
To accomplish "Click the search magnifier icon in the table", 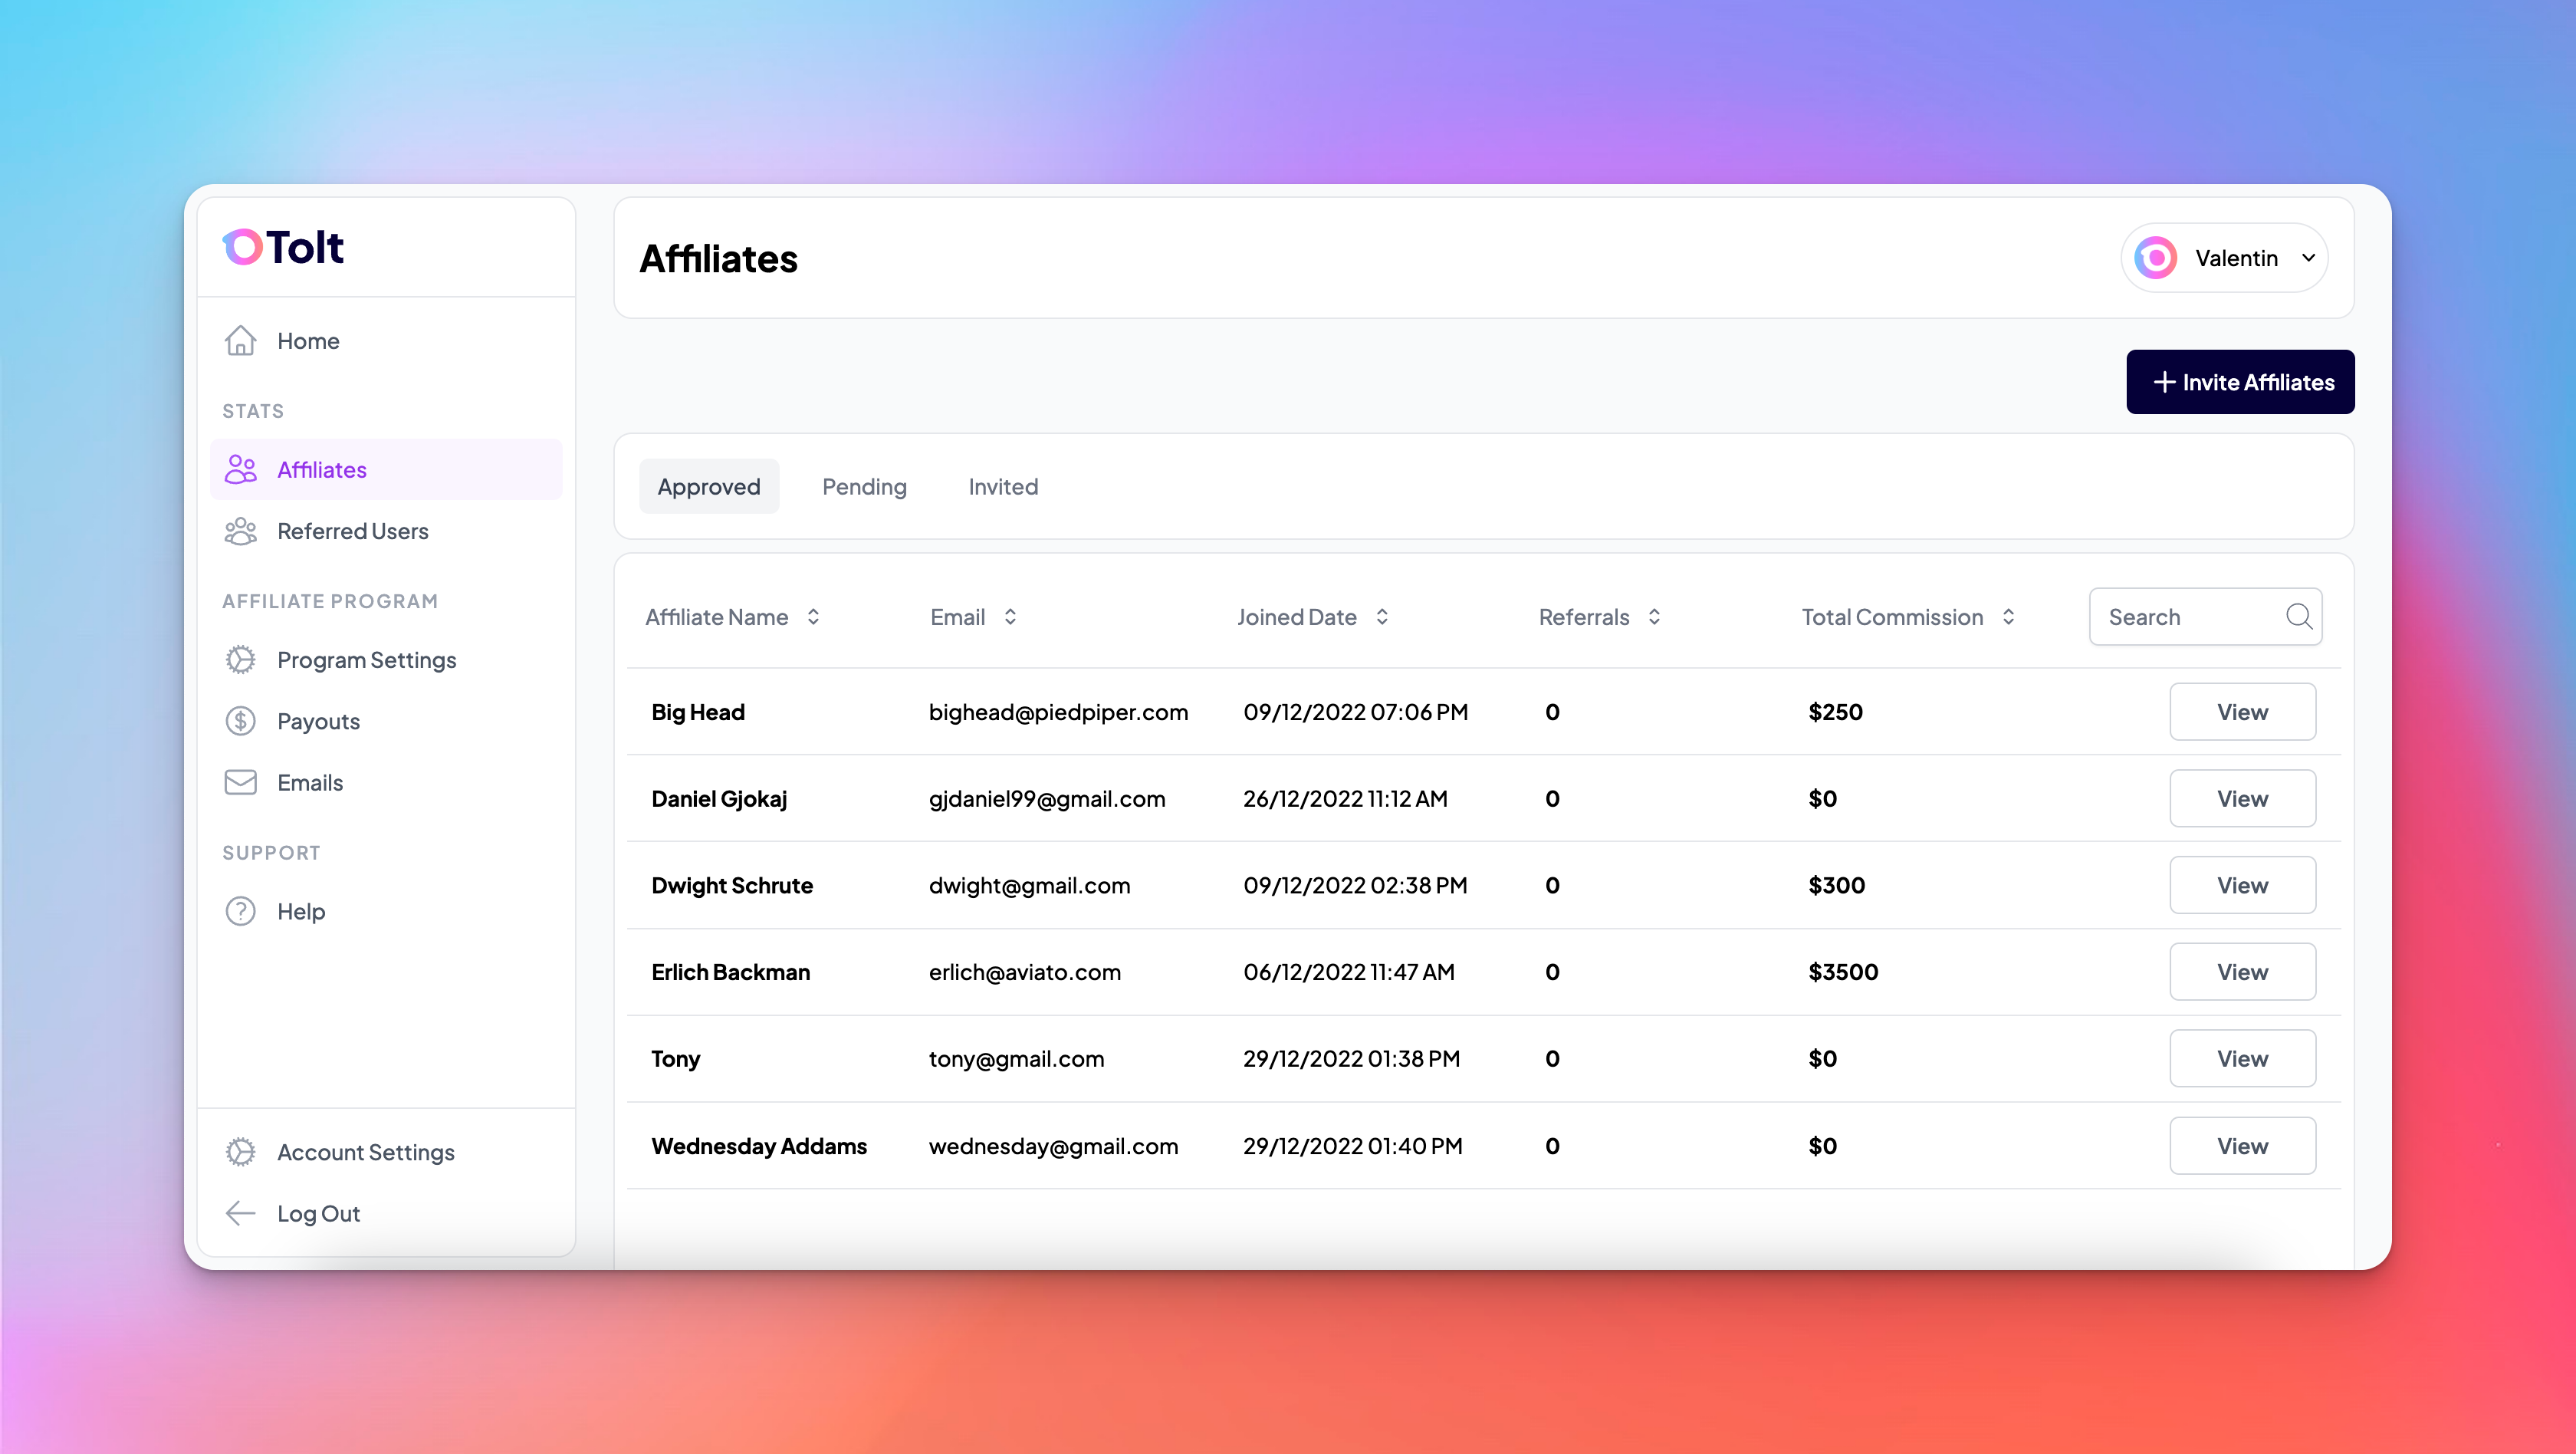I will (2300, 617).
